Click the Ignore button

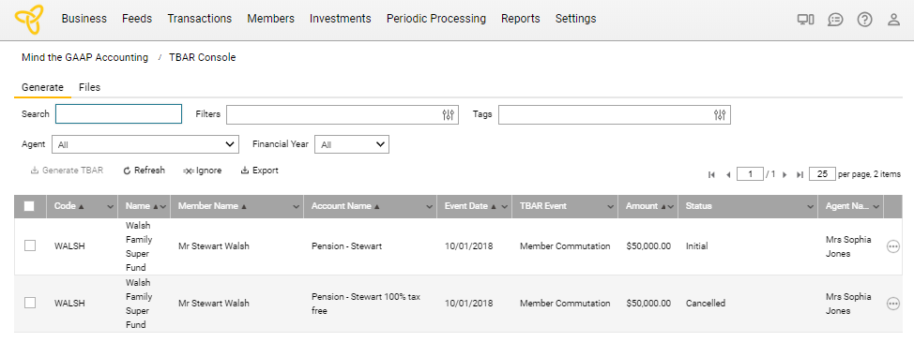pos(203,171)
